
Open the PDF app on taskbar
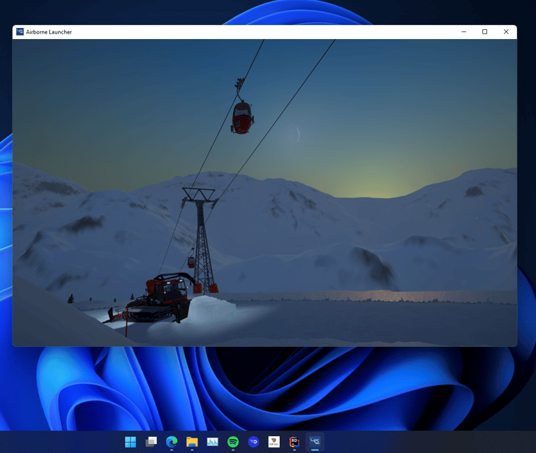tap(274, 442)
